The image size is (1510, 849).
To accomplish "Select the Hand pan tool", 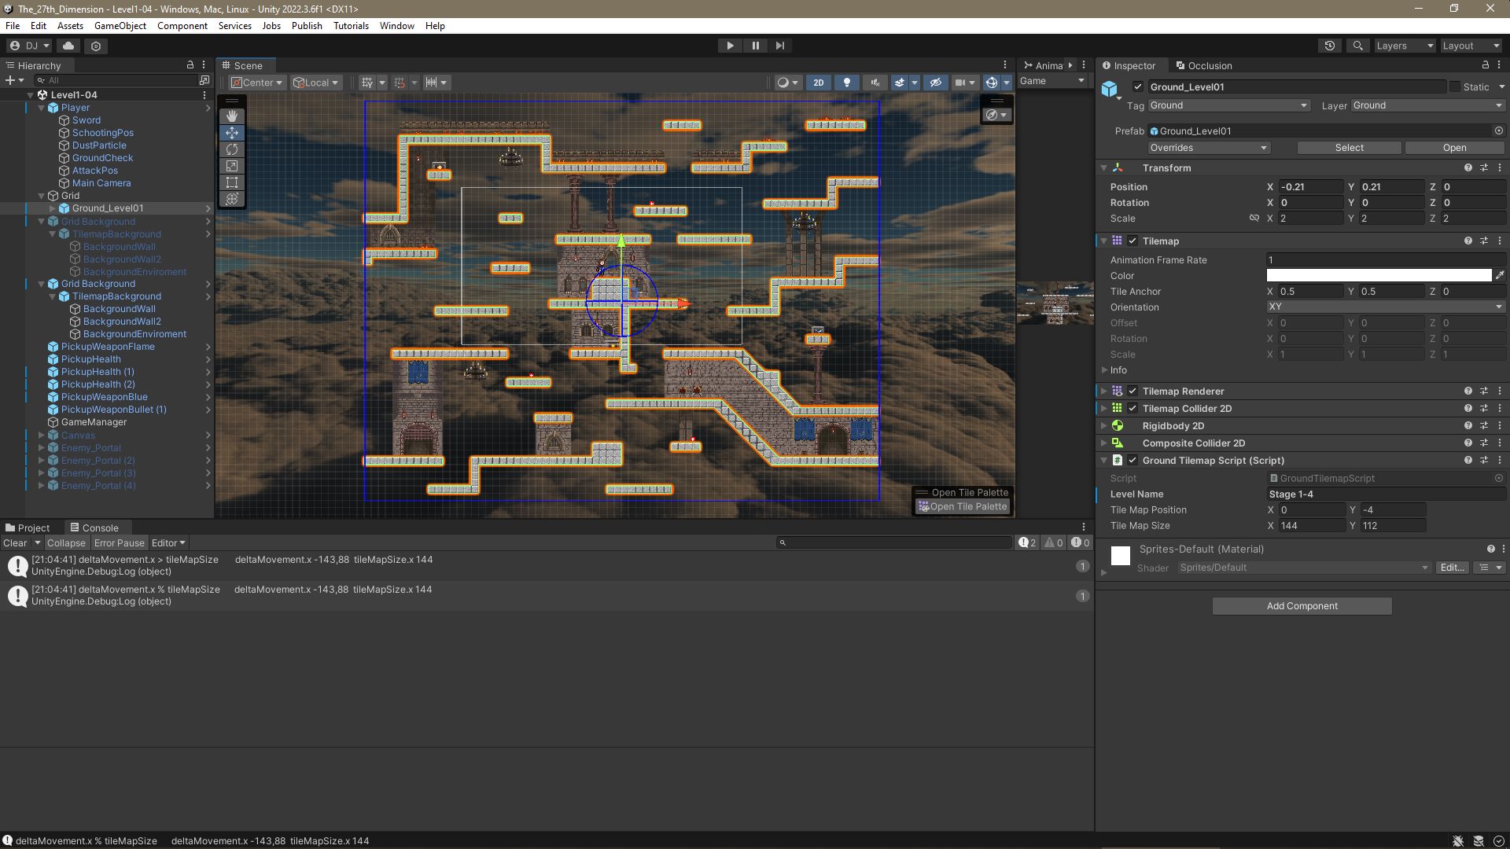I will [232, 116].
